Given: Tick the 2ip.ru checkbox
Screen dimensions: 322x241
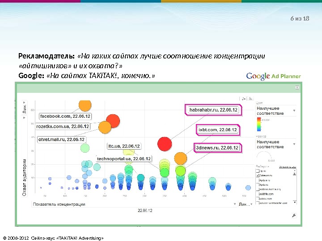Looking at the screenshot, I should pyautogui.click(x=258, y=170).
